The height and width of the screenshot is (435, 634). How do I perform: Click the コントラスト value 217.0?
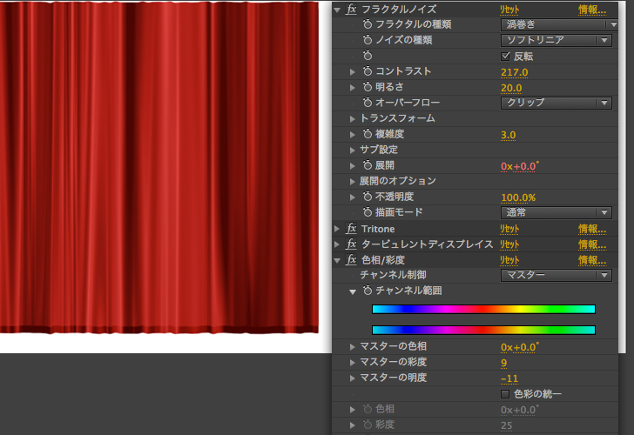pos(515,71)
